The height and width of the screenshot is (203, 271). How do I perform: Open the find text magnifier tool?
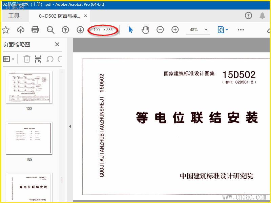click(50, 30)
